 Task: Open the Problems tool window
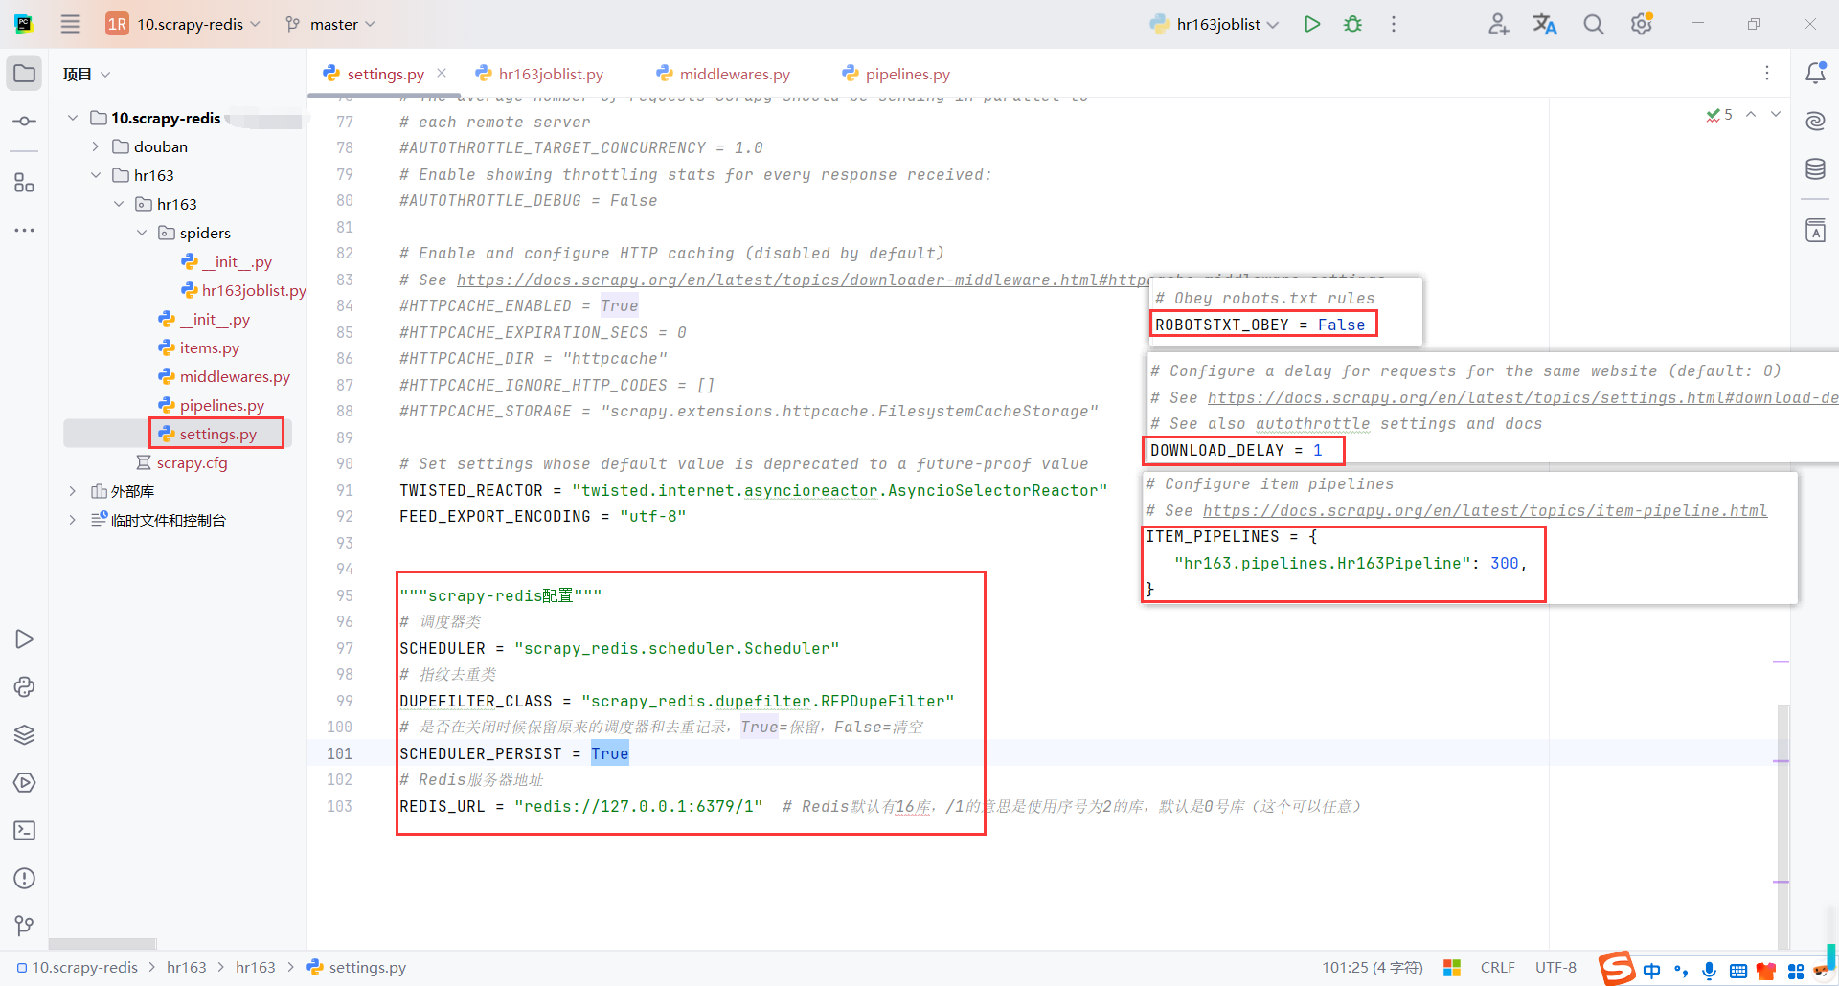25,879
